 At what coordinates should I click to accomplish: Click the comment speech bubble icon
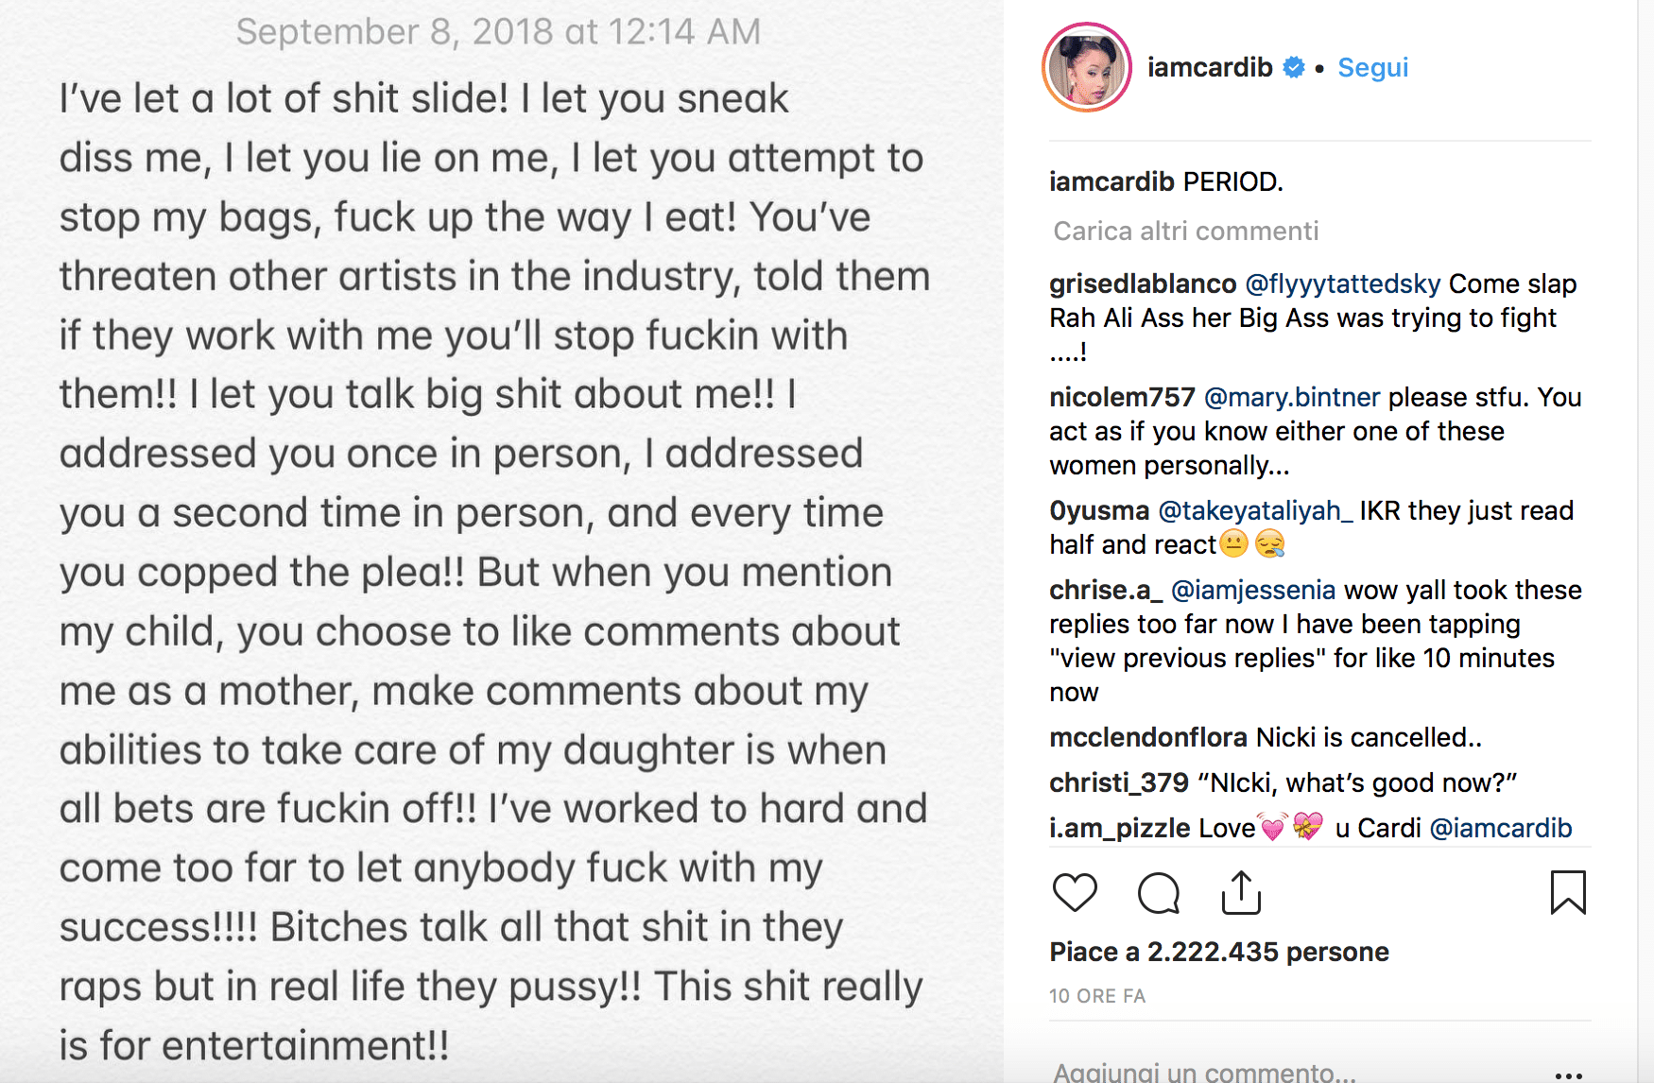(1158, 893)
